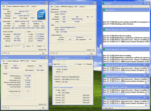Click scroll-right arrow in Worker thread #7
Viewport: 151px width, 111px height.
(146, 94)
